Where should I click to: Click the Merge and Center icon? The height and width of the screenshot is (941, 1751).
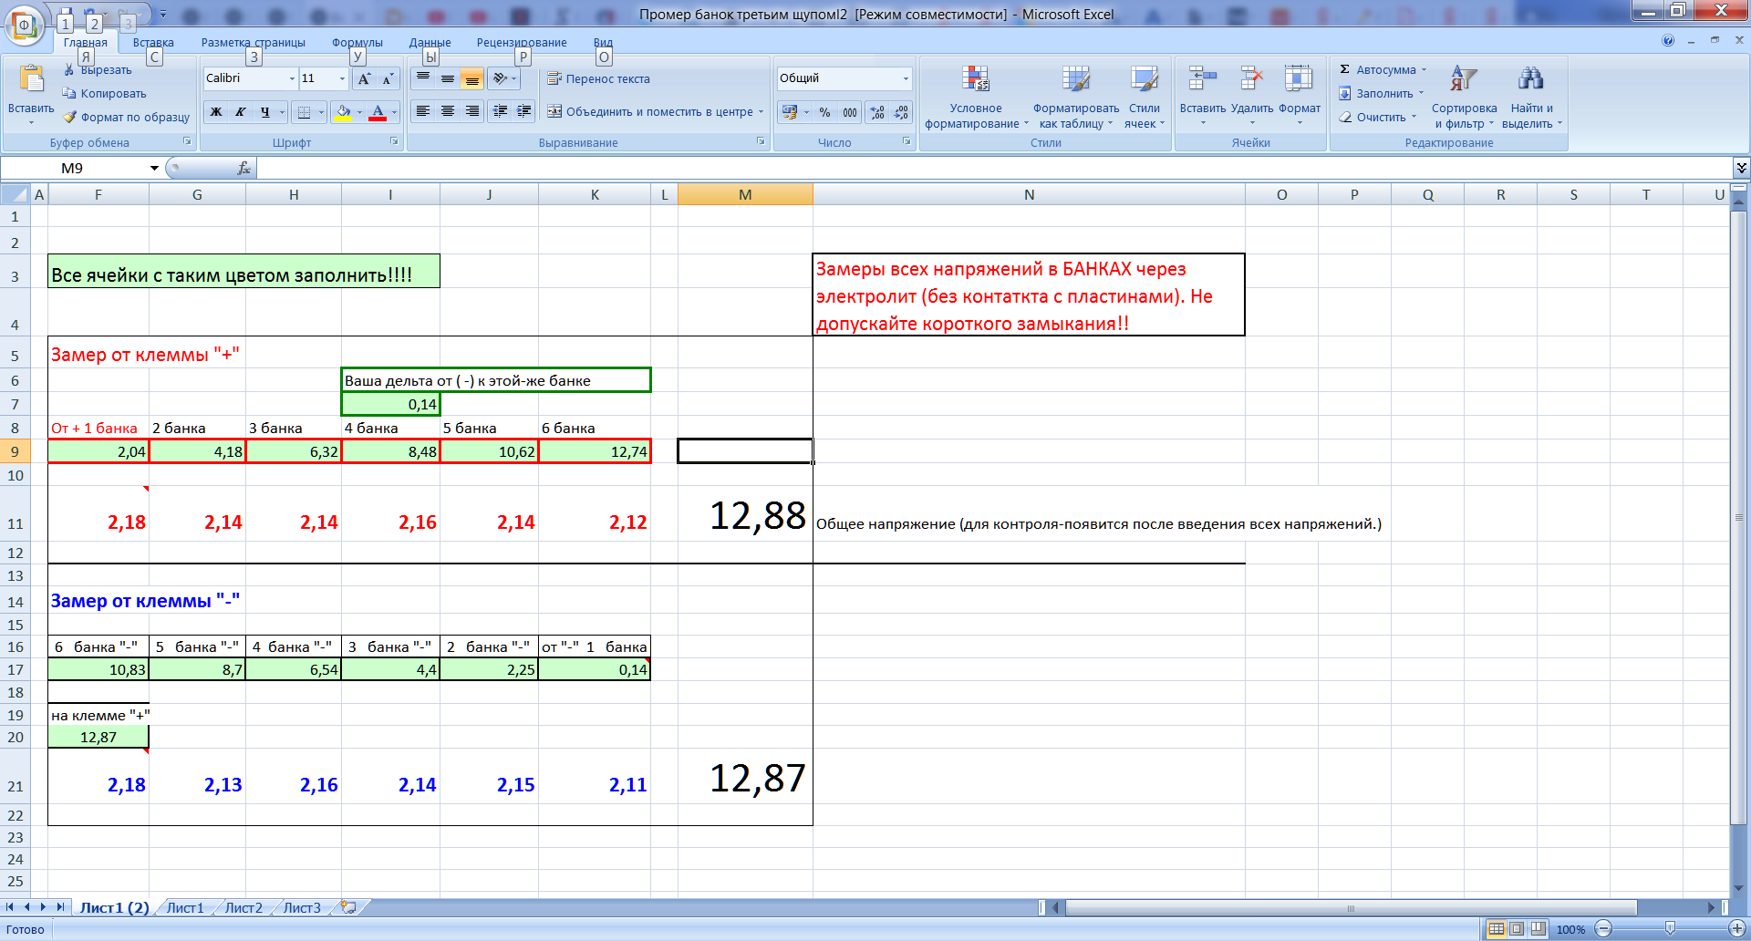554,112
